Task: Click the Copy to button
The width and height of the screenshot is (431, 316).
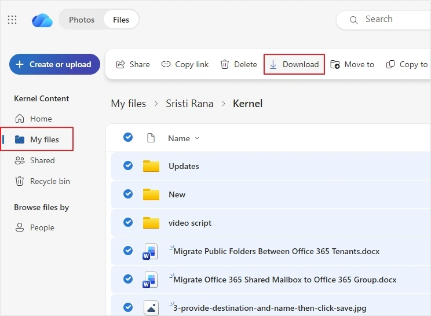Action: tap(407, 64)
